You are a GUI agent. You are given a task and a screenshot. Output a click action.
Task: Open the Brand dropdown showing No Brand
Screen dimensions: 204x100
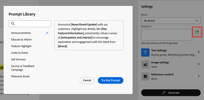coord(171,21)
